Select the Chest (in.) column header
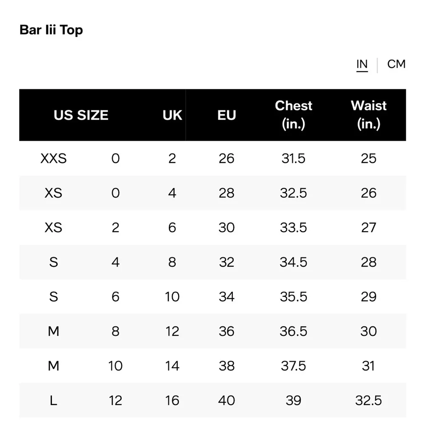This screenshot has height=425, width=425. coord(293,115)
